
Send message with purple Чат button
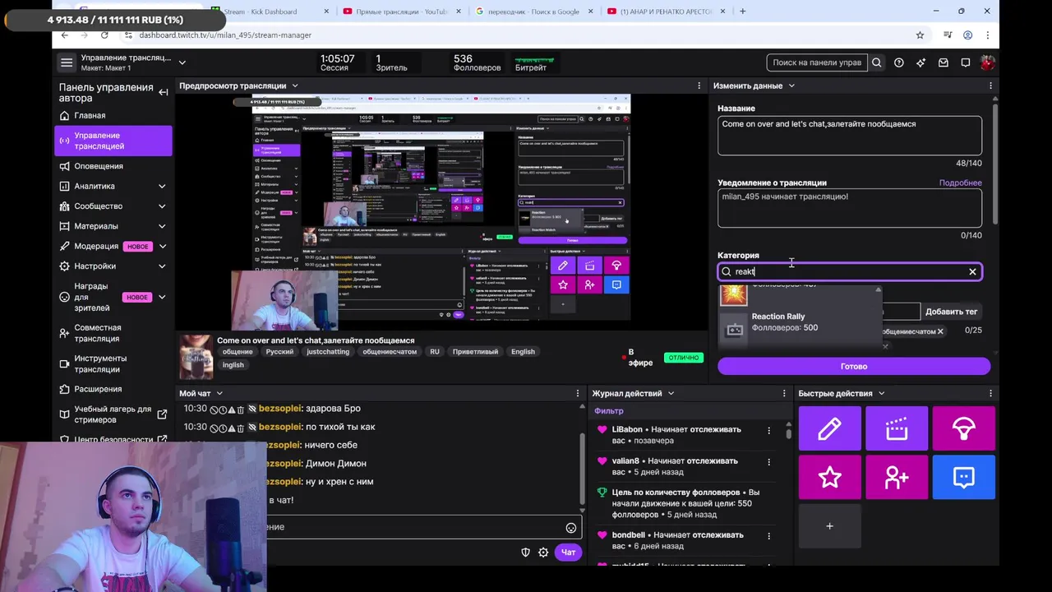(x=568, y=553)
